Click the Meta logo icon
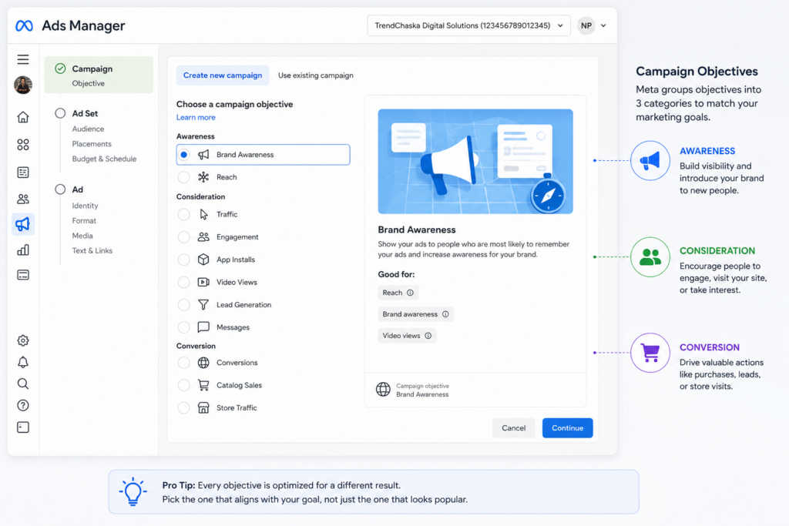This screenshot has width=789, height=526. [24, 25]
